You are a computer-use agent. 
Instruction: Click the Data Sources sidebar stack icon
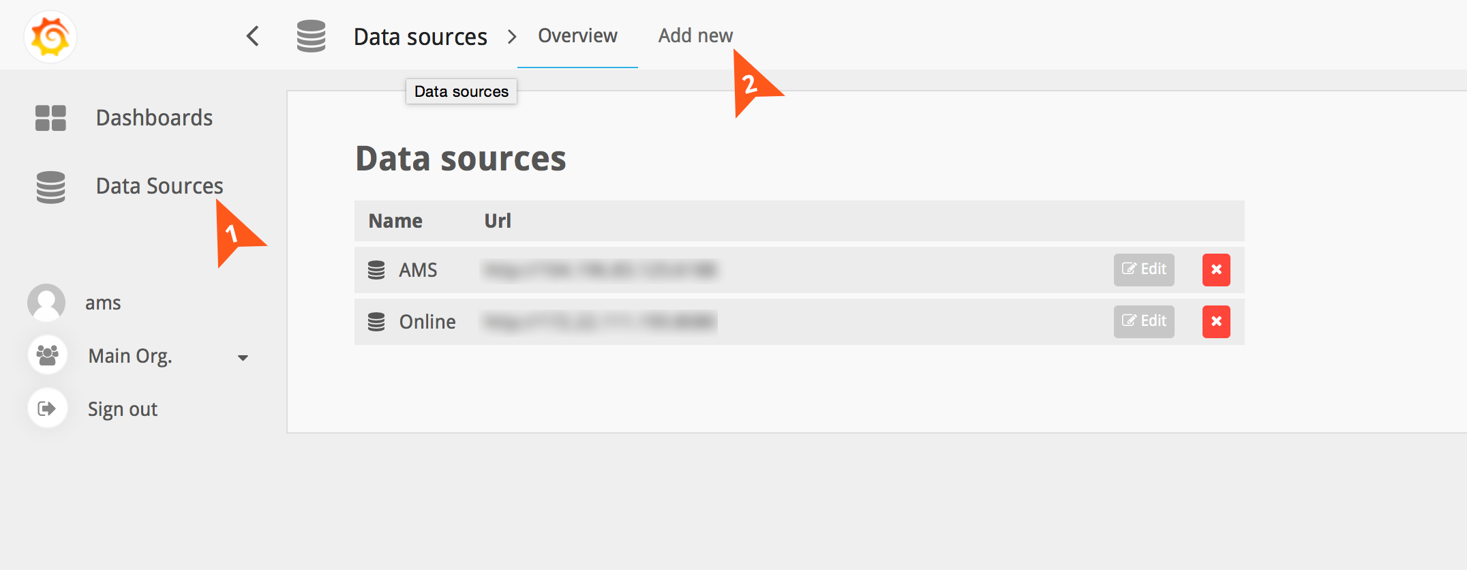click(50, 187)
